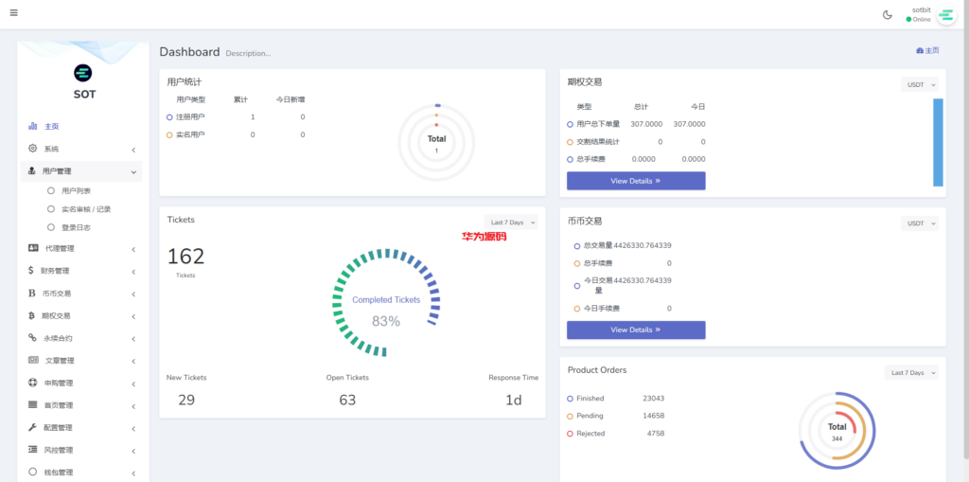Click the 162 Tickets count

click(185, 257)
